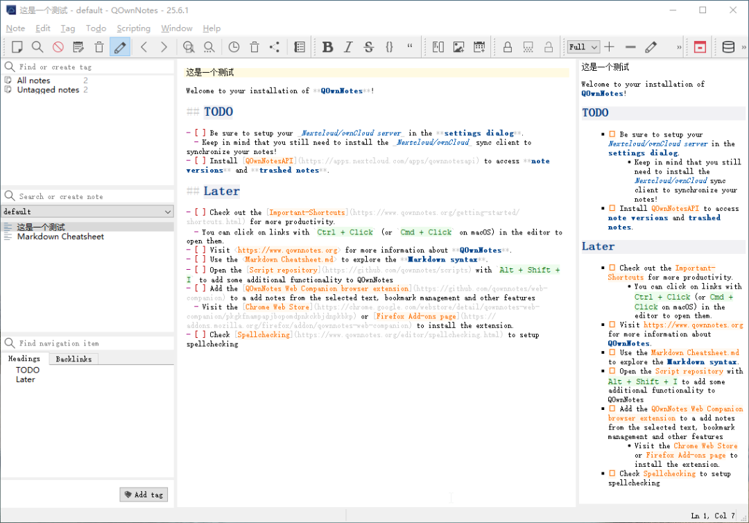Decrypt note open-lock icon
749x523 pixels.
coord(549,46)
